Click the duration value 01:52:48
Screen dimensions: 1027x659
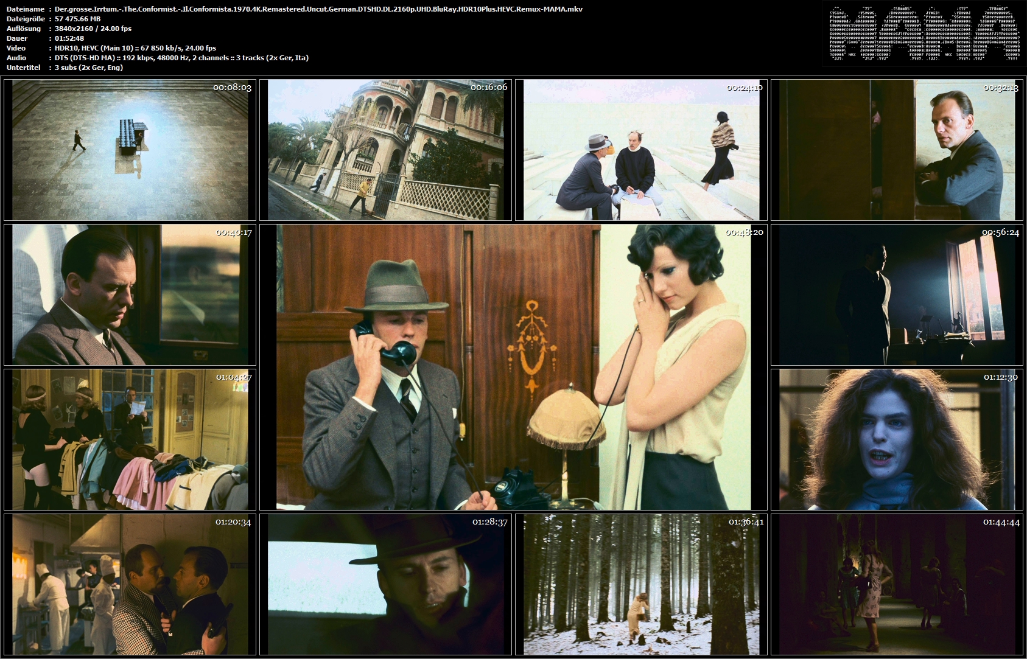69,38
